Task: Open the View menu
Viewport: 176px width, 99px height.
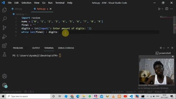Action: (37, 3)
